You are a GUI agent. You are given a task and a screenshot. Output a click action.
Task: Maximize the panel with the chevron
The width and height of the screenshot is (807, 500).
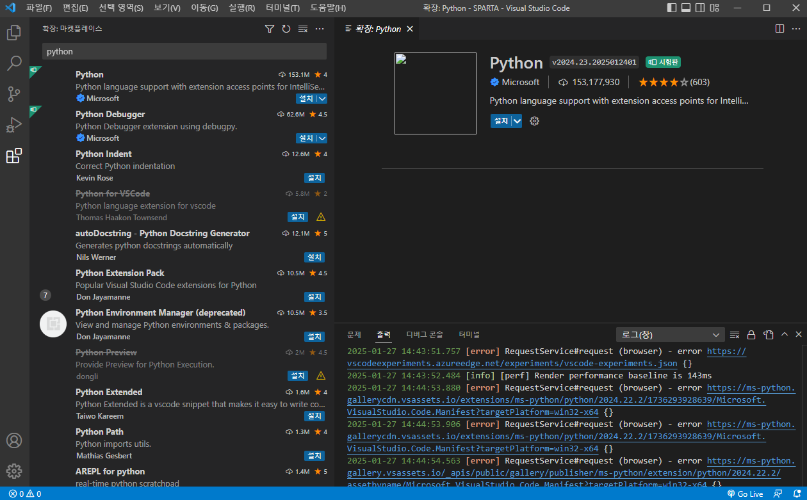pos(785,335)
